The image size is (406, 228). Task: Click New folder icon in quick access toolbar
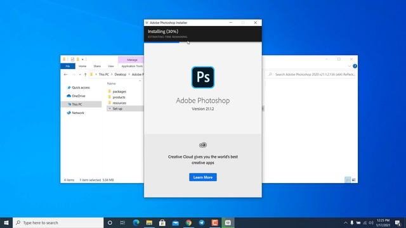tap(77, 60)
